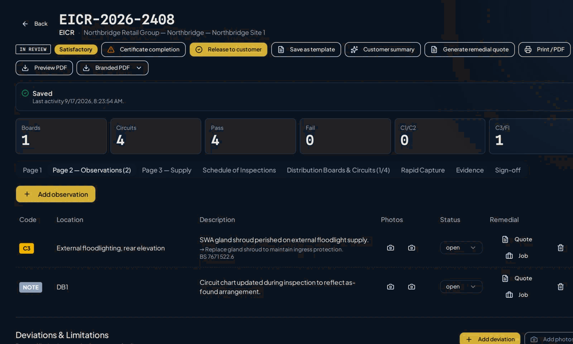Delete the External floodlighting observation via trash icon
Screen dimensions: 573x344
pos(560,248)
